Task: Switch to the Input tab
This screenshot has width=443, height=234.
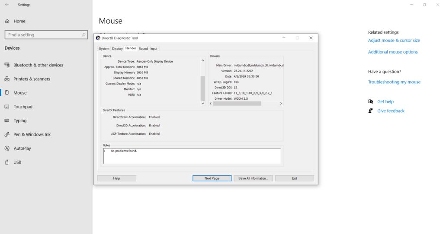Action: coord(154,48)
